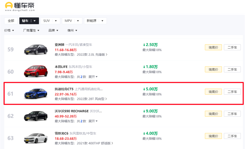Viewport: 245px width, 149px height.
Task: Click 询底价 for 凯迪拉克CT5
Action: [x=213, y=92]
